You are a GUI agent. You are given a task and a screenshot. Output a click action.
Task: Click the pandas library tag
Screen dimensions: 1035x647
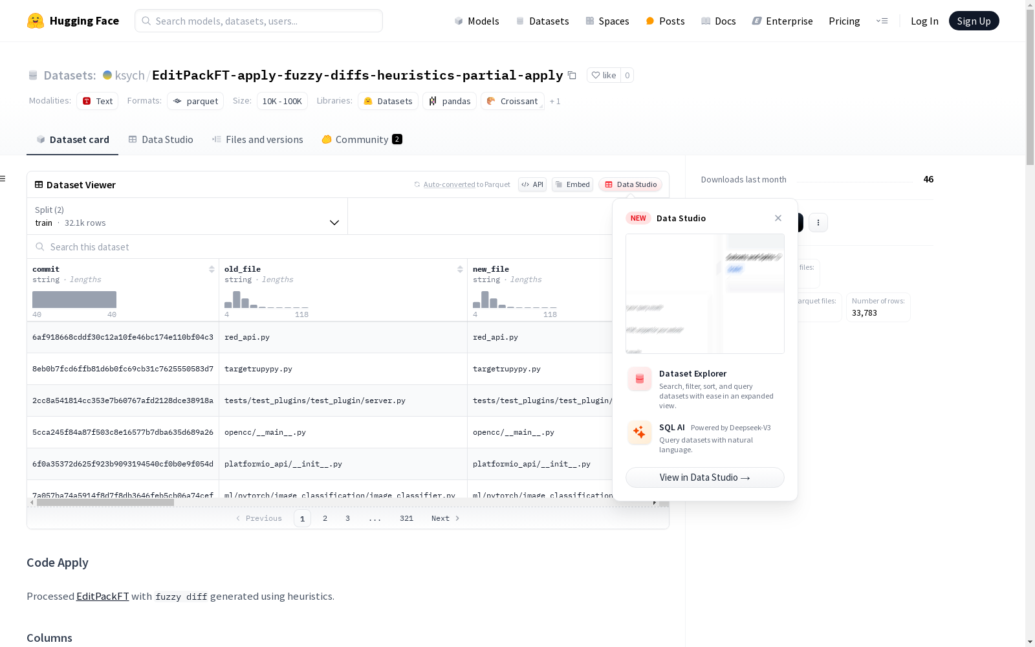pos(450,101)
